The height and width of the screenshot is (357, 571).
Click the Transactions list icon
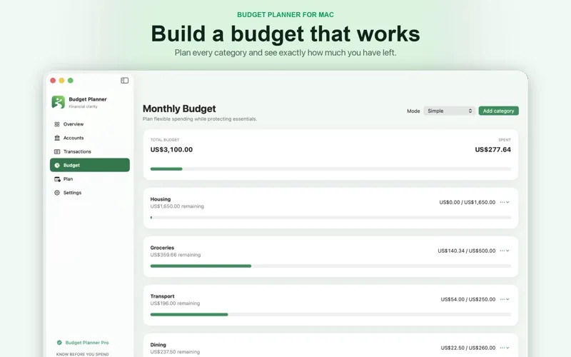57,151
